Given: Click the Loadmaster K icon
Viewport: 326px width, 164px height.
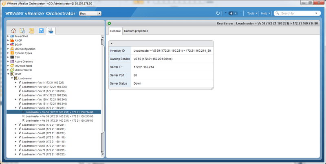Looking at the screenshot, I should [x=16, y=78].
